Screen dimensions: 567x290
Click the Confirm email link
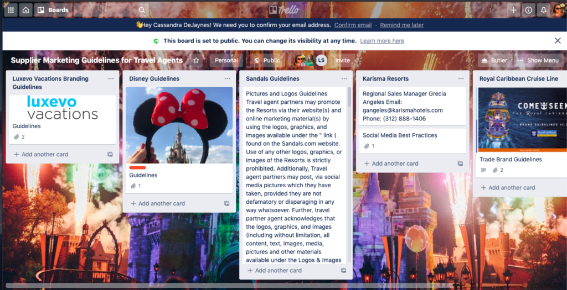(x=353, y=25)
